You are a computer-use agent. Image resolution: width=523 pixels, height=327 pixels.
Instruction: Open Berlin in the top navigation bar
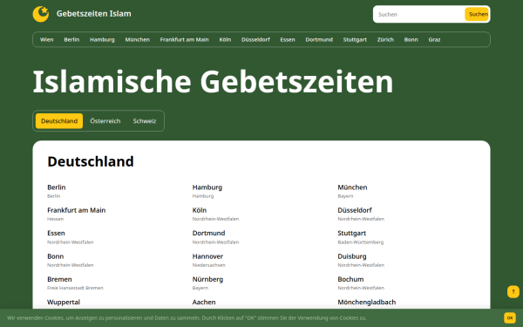(x=71, y=39)
